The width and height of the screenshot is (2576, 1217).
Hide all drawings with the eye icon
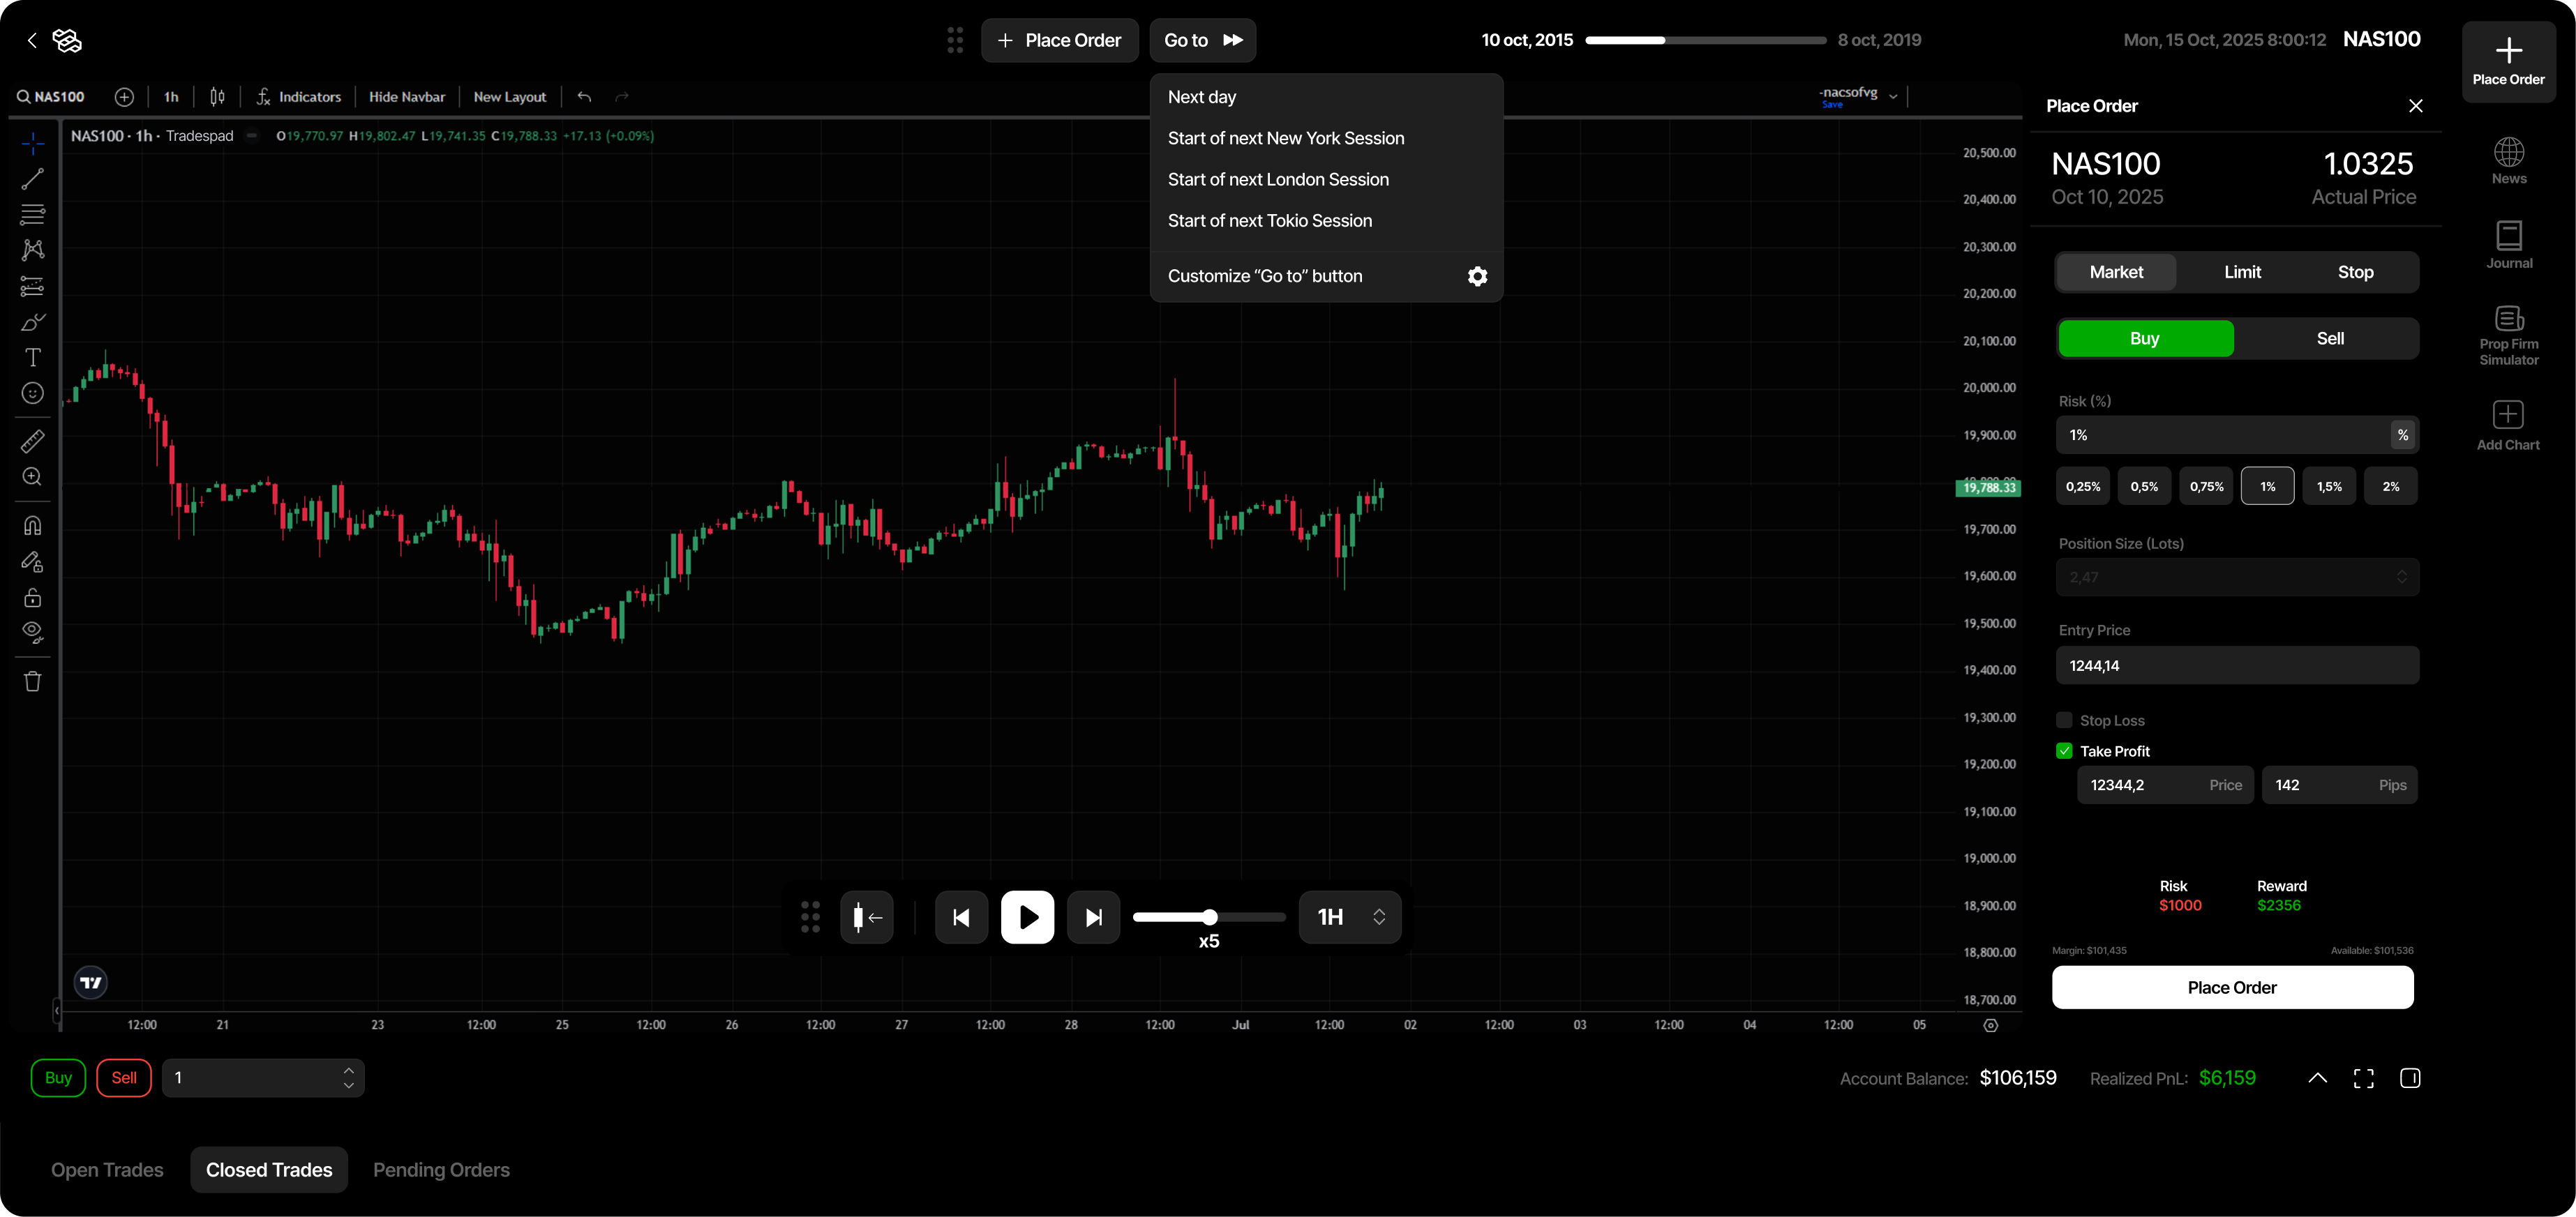(33, 633)
